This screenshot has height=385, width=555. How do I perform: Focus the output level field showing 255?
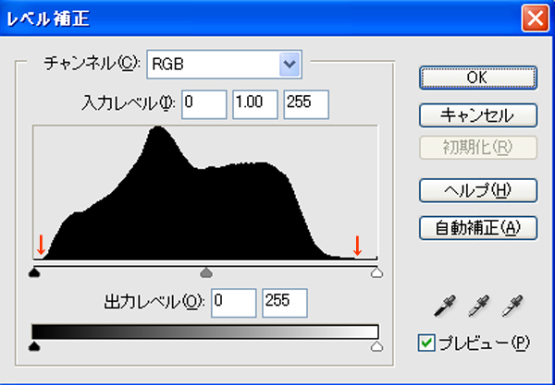point(285,303)
